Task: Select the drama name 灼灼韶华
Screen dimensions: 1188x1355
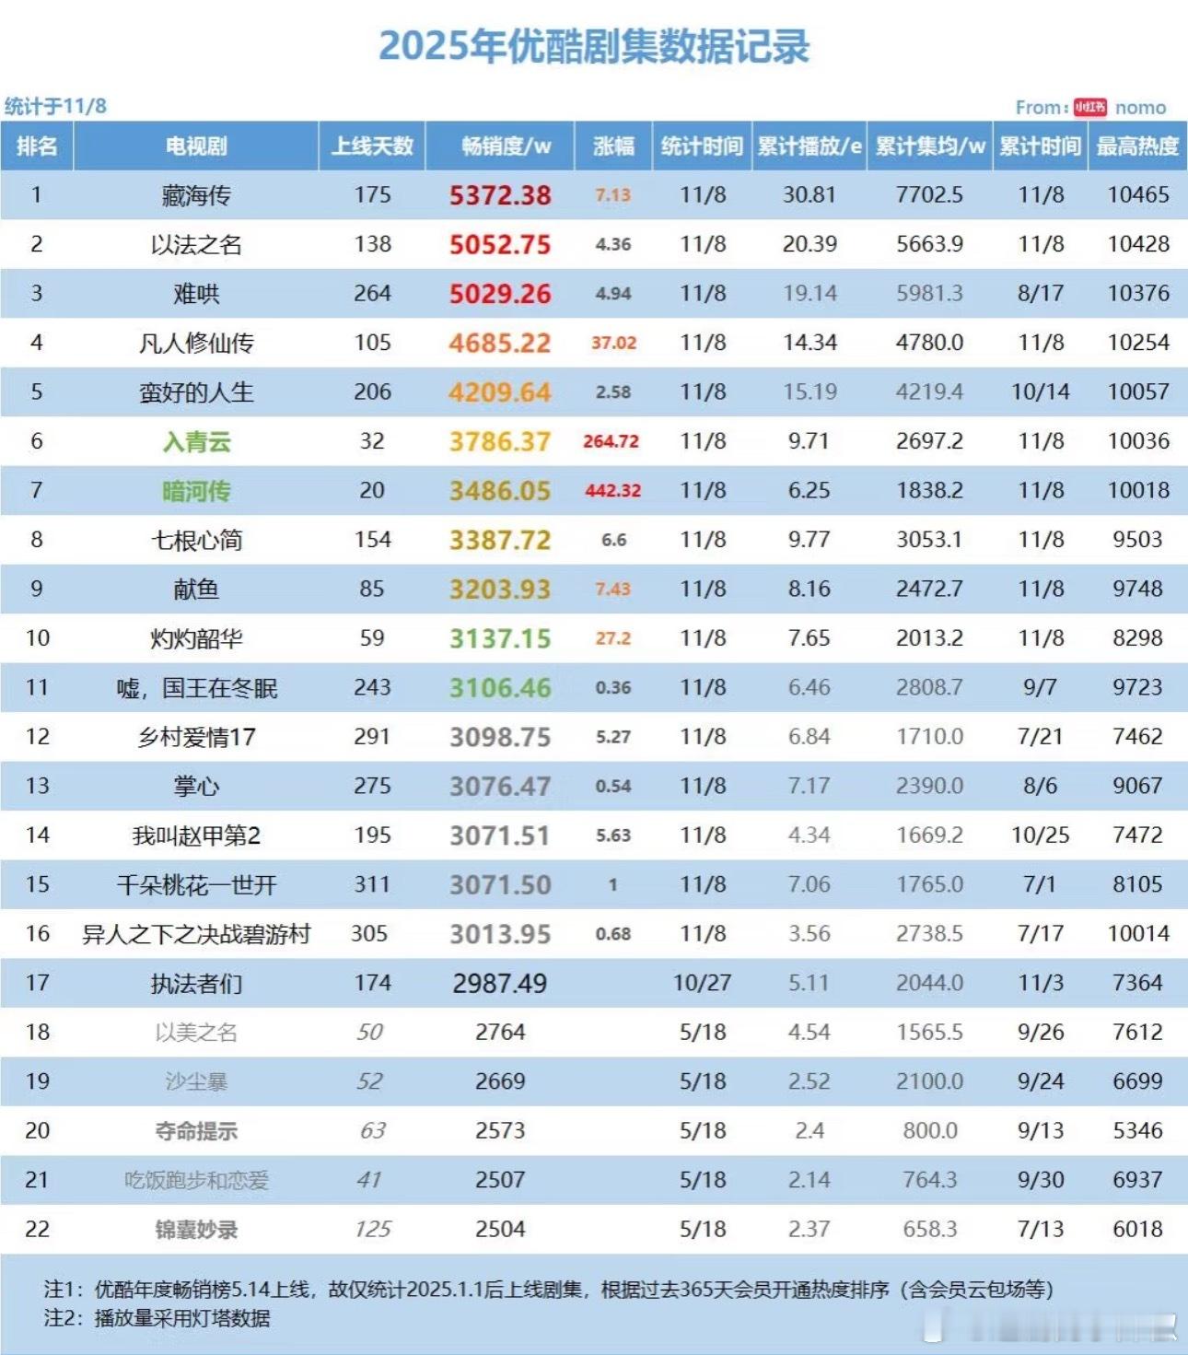Action: pos(196,639)
